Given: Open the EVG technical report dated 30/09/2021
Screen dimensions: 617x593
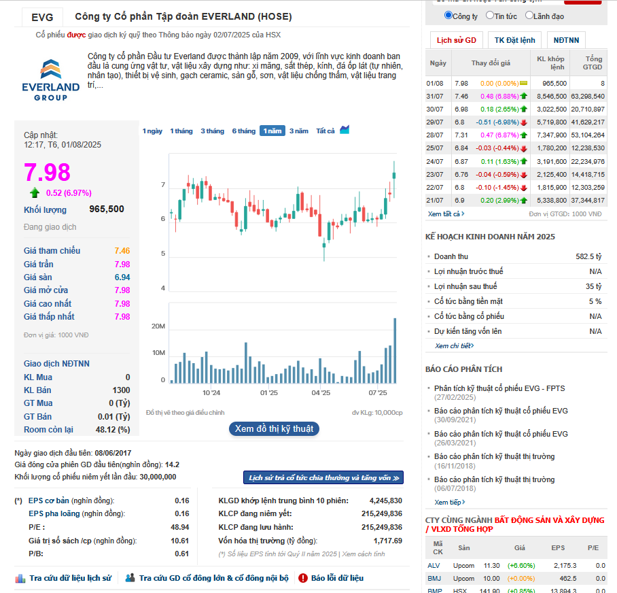Looking at the screenshot, I should [x=501, y=411].
